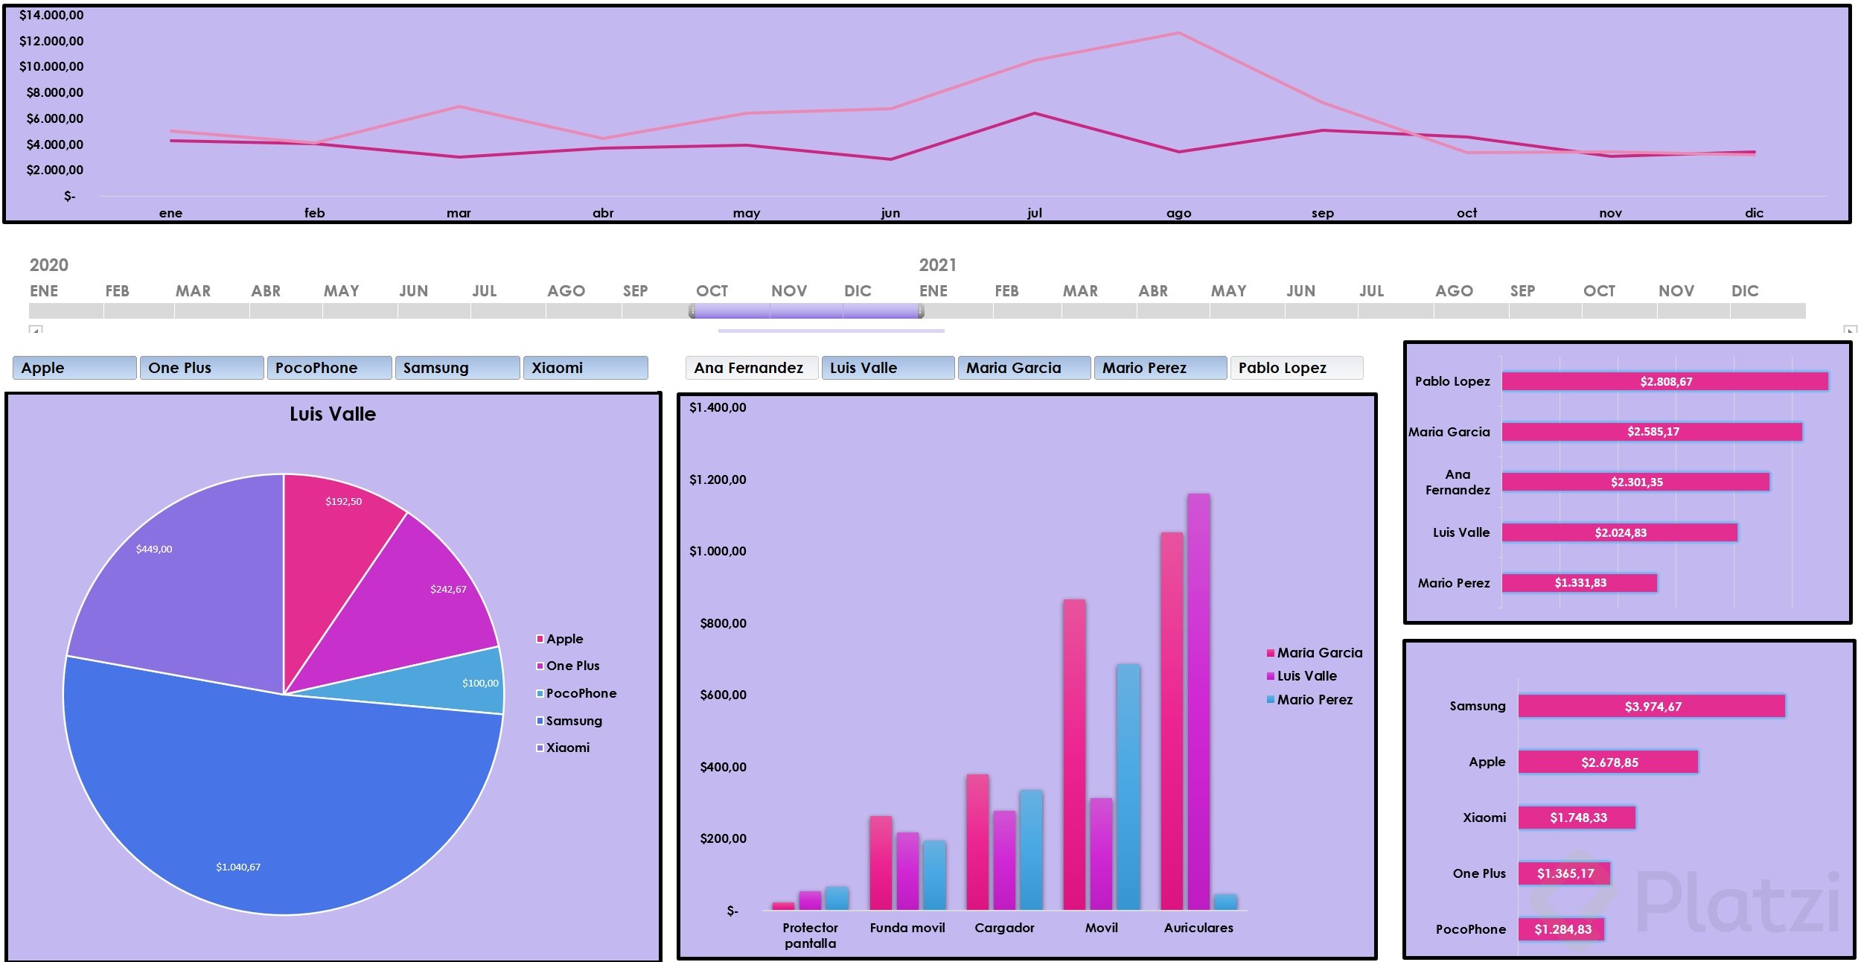Click the Maria Garcia slicer button

coord(1024,368)
